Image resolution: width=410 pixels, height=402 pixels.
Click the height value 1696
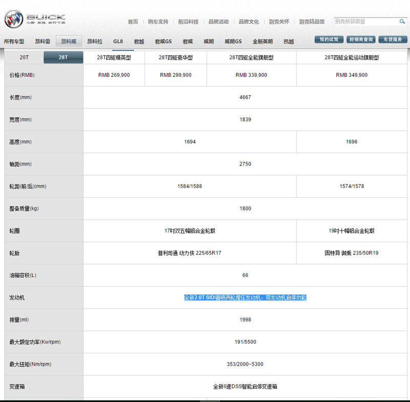pos(352,142)
